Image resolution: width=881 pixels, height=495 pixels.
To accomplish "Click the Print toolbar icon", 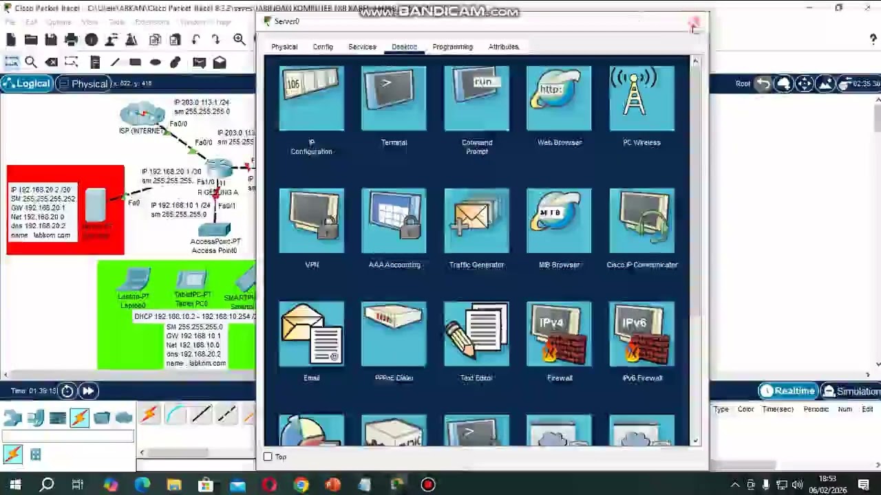I will 71,40.
